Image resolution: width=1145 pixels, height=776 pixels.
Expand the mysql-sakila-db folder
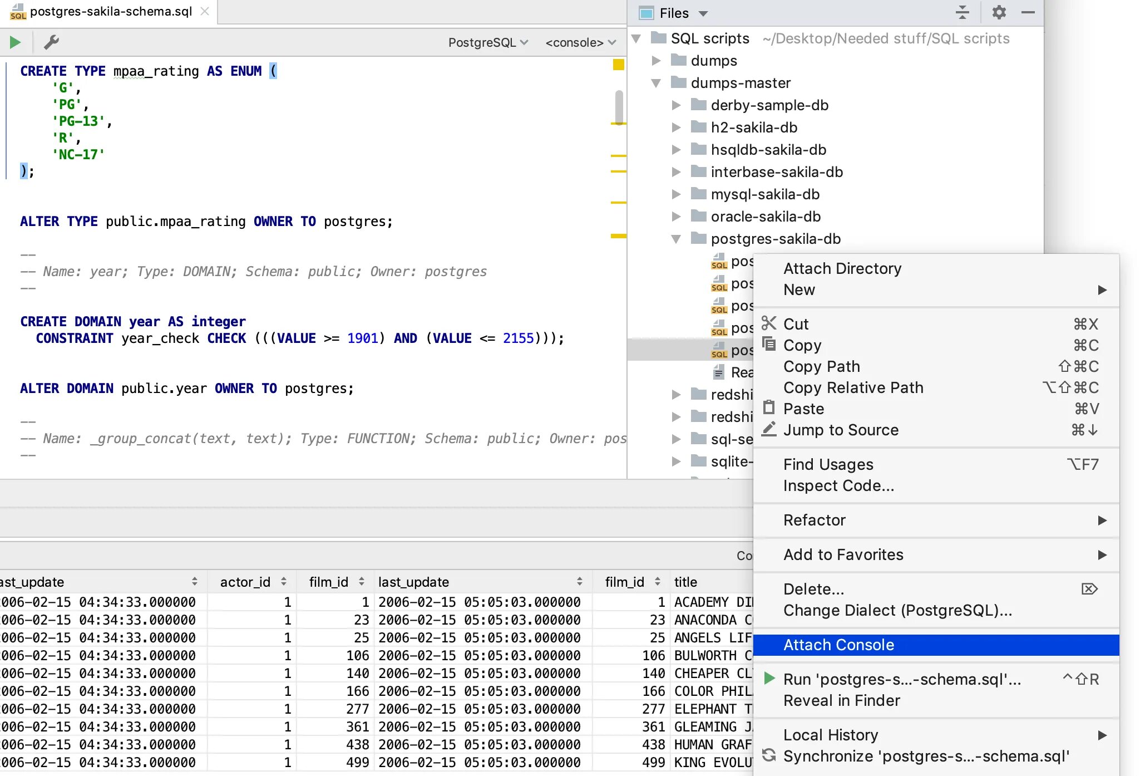[676, 194]
